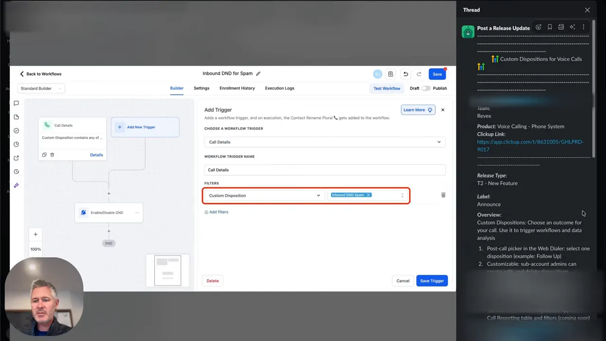Duplicate the Call Details trigger node

point(44,154)
